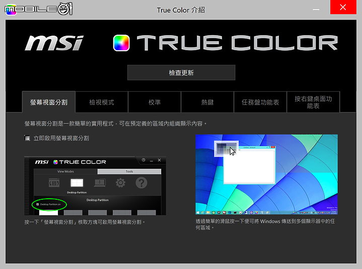Click the 檢查更新 button
This screenshot has height=269, width=362.
[x=181, y=73]
